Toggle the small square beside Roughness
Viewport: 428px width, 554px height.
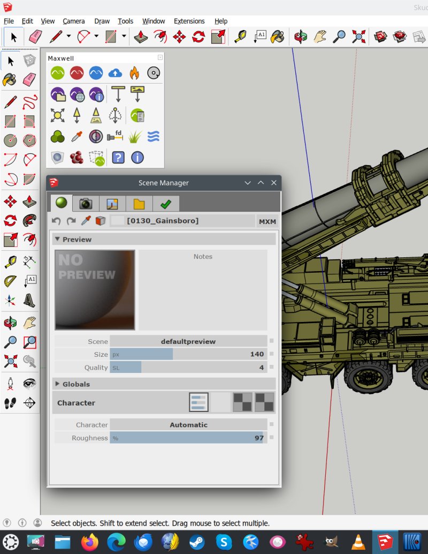[272, 438]
